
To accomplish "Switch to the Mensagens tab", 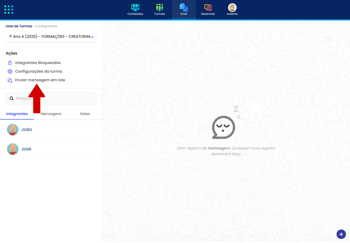I will [51, 114].
